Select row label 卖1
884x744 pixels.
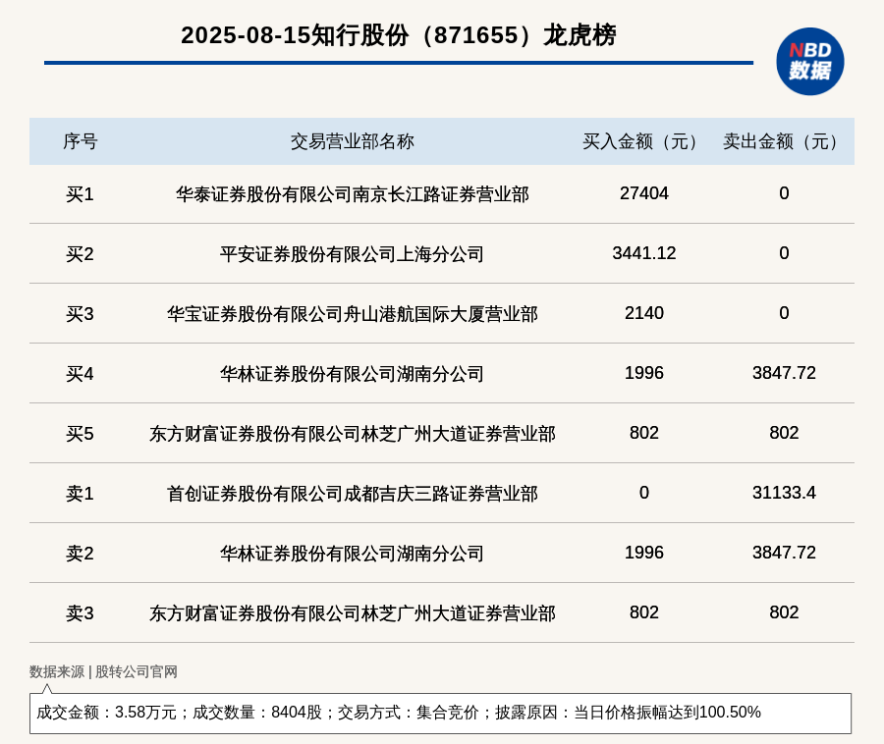81,494
